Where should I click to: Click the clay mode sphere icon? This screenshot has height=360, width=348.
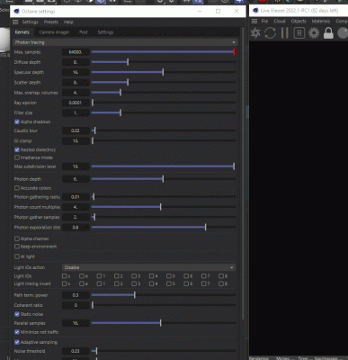click(x=343, y=33)
